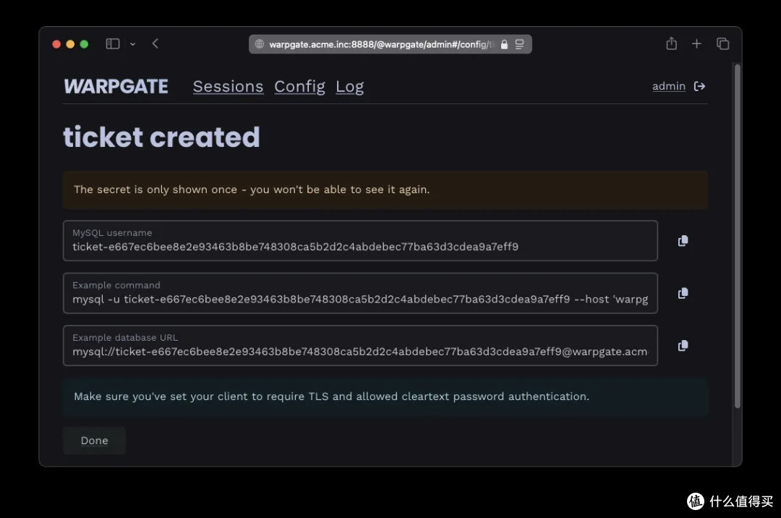The width and height of the screenshot is (781, 518).
Task: Log out using the exit icon
Action: pos(699,86)
